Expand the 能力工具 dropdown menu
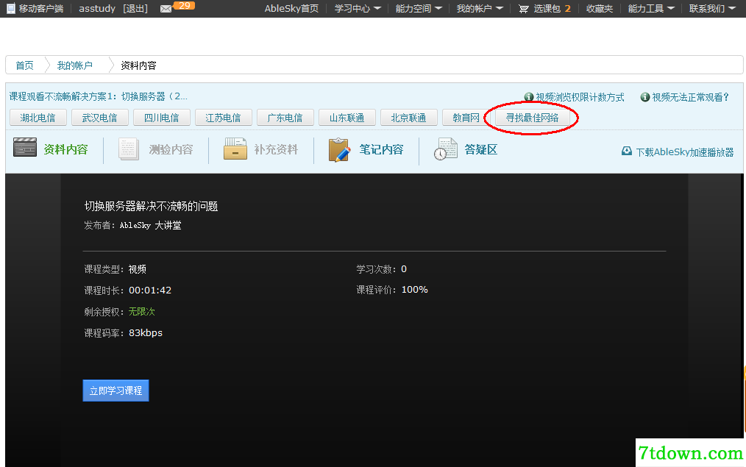This screenshot has height=467, width=746. (651, 9)
